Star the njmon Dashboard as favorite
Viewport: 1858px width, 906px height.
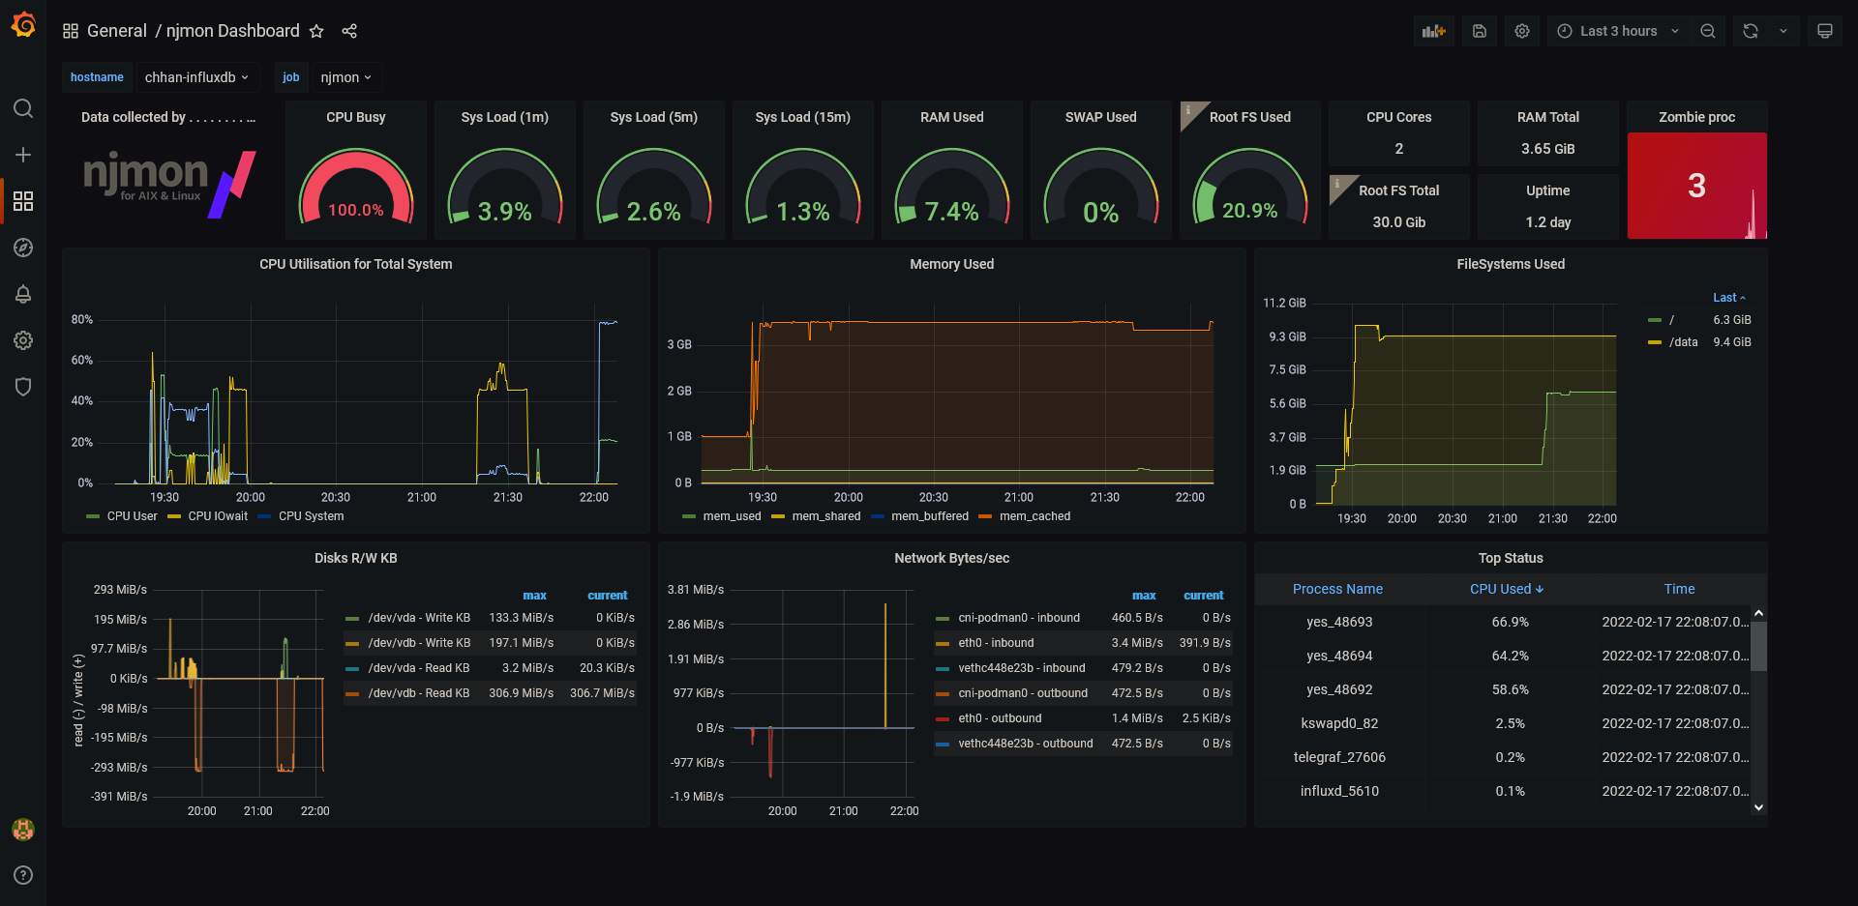click(x=316, y=31)
